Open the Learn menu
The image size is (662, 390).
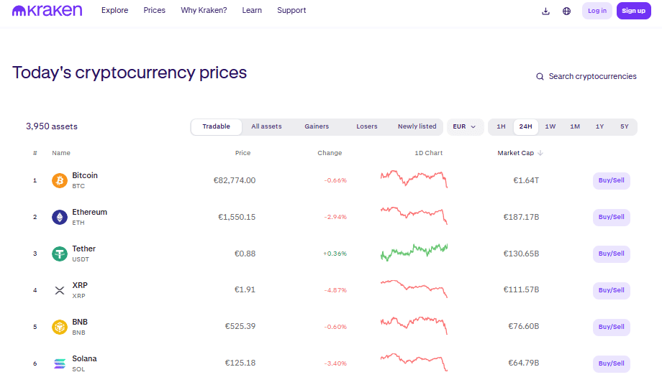(252, 10)
